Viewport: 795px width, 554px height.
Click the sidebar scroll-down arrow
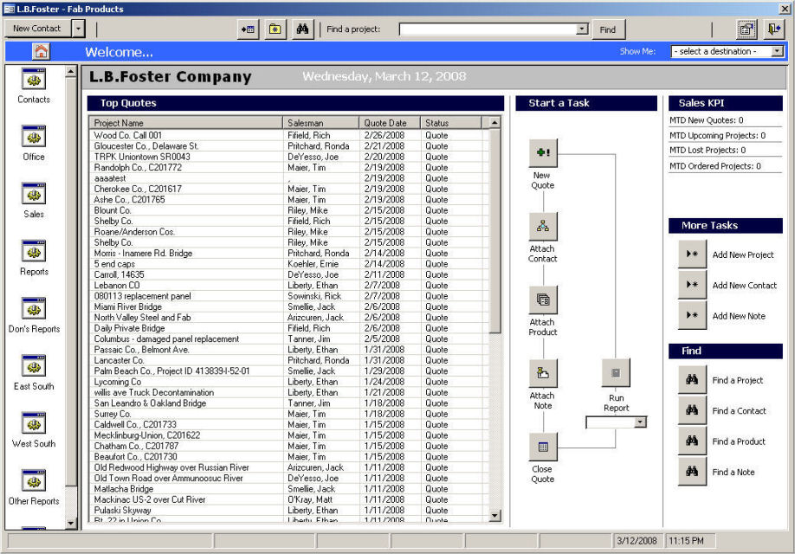[70, 523]
